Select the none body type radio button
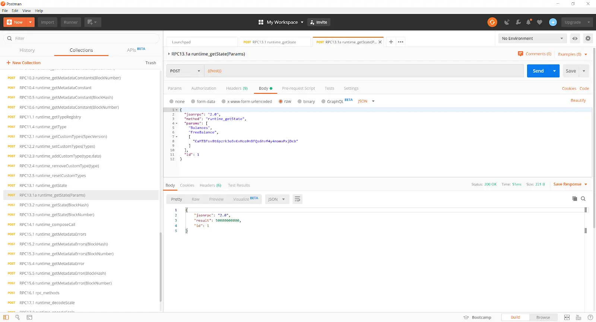Screen dimensions: 596x322 pos(171,101)
